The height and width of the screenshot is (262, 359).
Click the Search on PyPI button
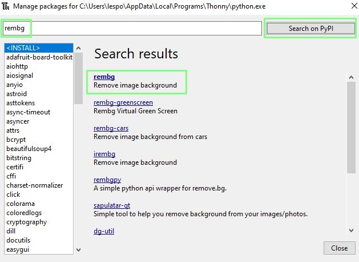pyautogui.click(x=310, y=29)
